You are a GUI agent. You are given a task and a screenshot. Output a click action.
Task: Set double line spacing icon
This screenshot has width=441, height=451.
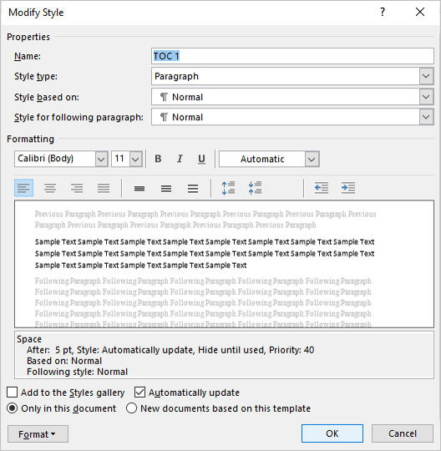193,189
